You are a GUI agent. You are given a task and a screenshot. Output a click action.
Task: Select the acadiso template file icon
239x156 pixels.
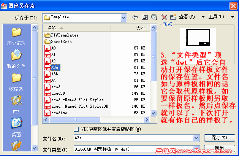[x=47, y=113]
